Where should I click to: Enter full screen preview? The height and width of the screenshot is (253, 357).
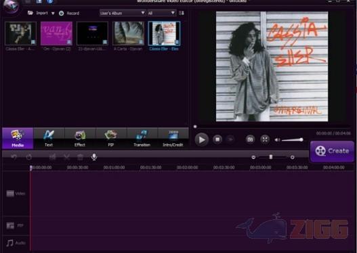pyautogui.click(x=265, y=139)
